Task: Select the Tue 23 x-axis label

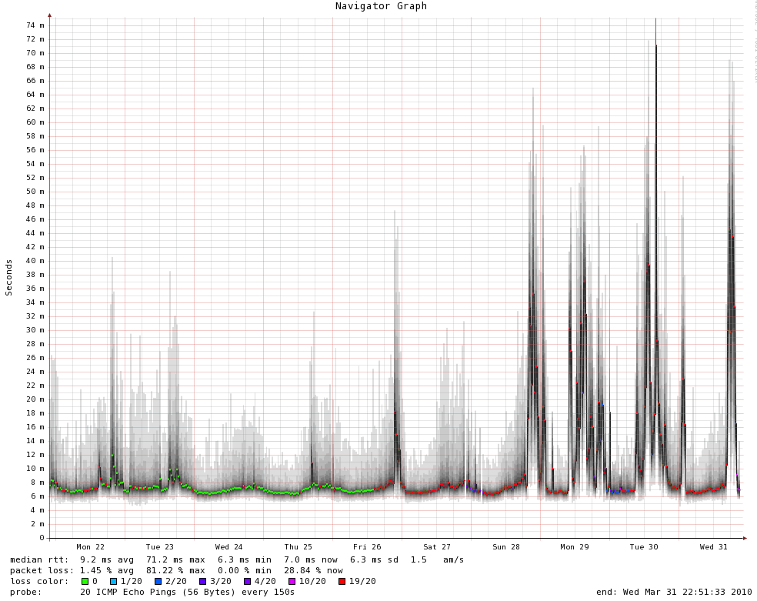Action: [x=159, y=546]
